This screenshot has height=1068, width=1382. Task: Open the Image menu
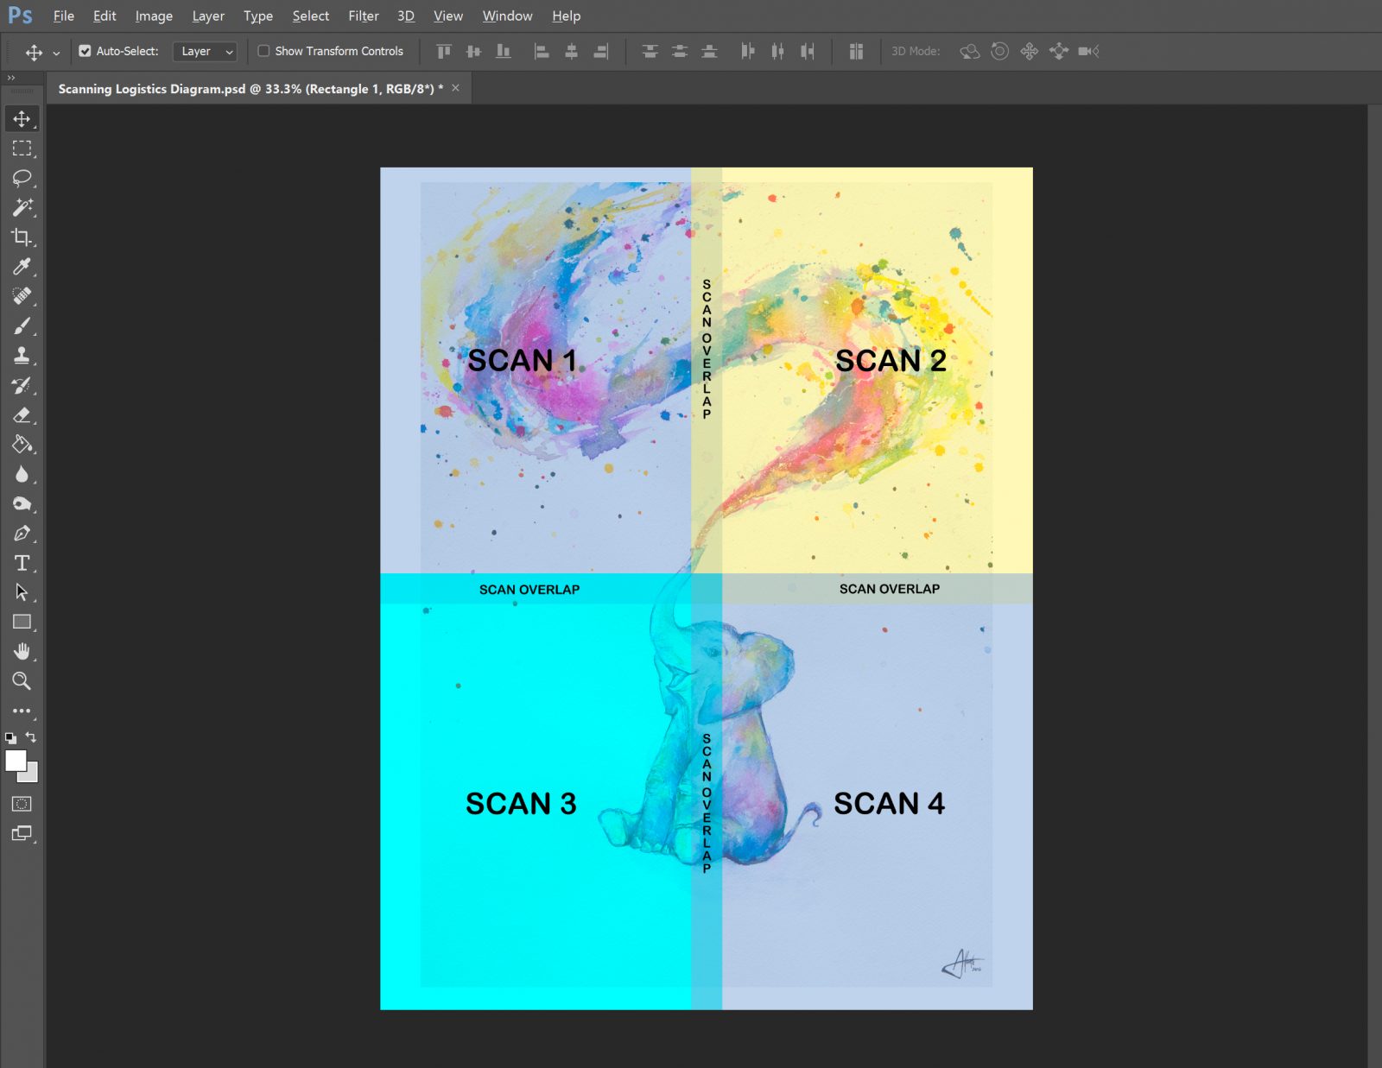tap(154, 16)
